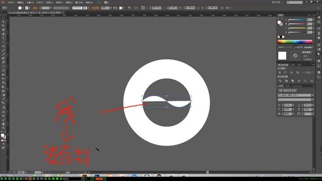Switch to the OpenType tab
322x181 pixels.
pyautogui.click(x=297, y=86)
